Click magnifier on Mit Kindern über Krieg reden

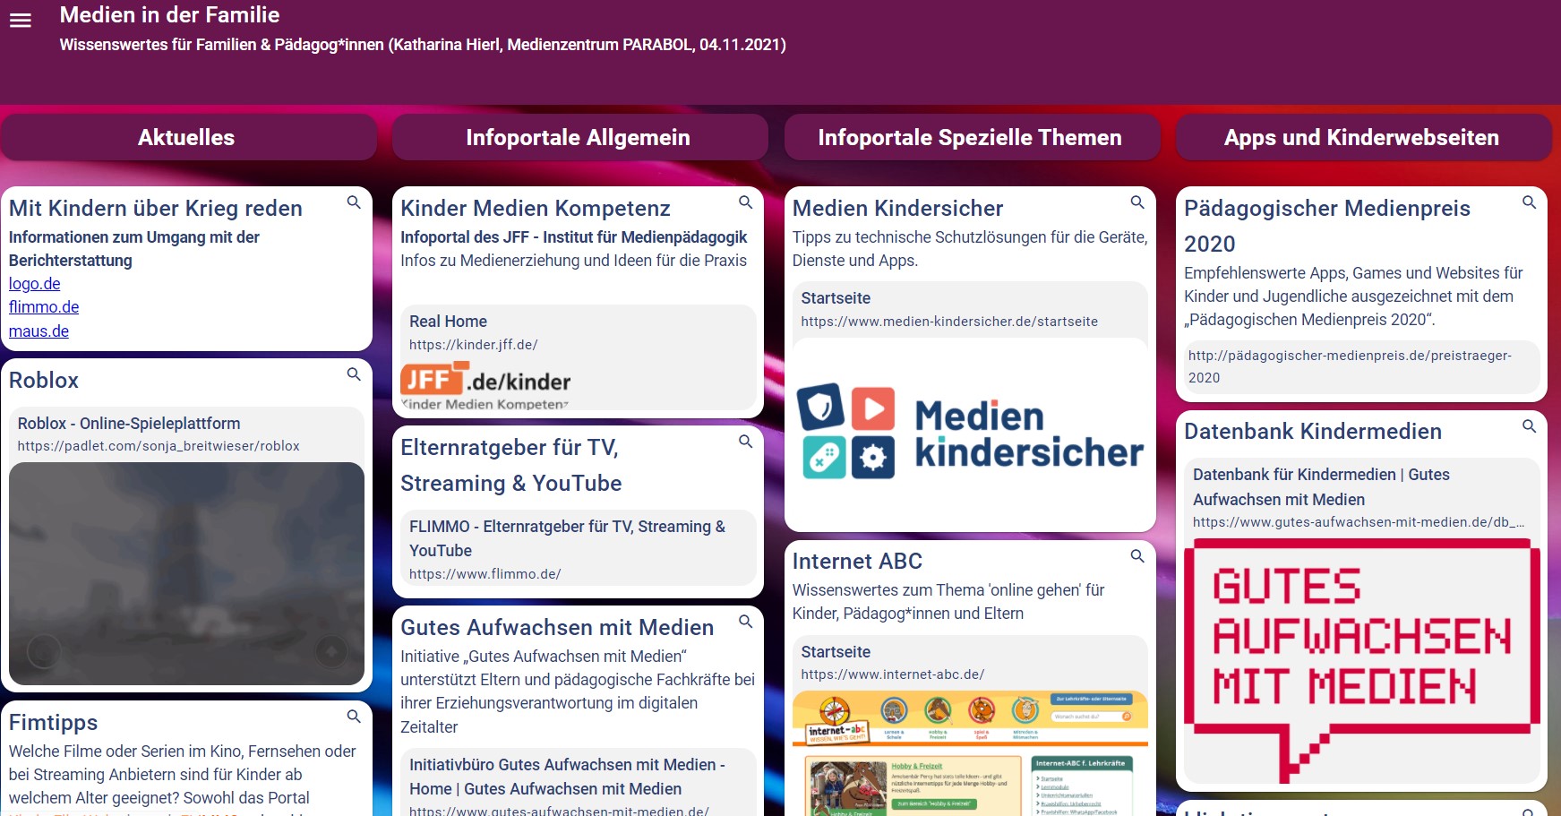coord(354,202)
